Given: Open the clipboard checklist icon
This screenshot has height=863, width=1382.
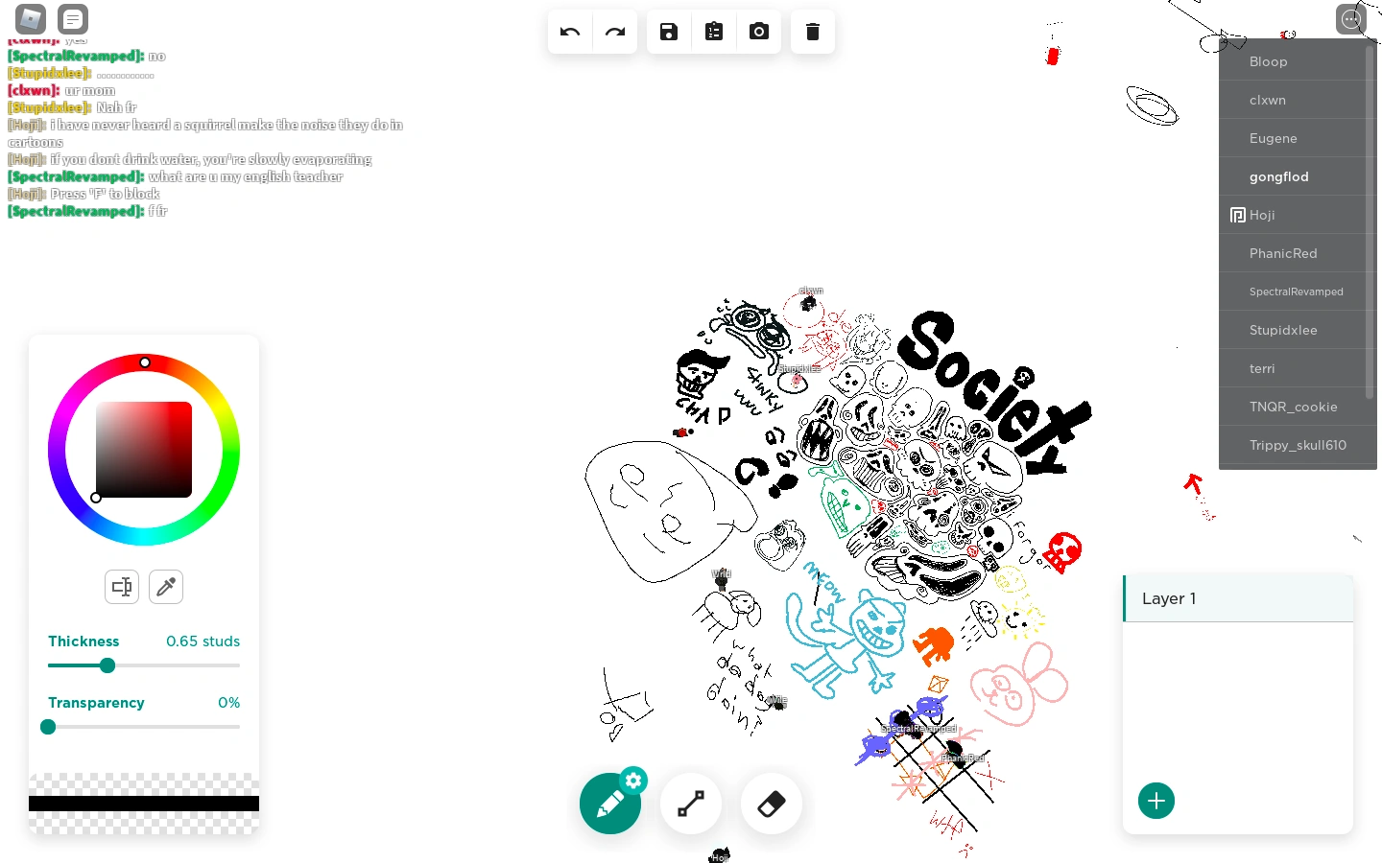Looking at the screenshot, I should tap(714, 32).
